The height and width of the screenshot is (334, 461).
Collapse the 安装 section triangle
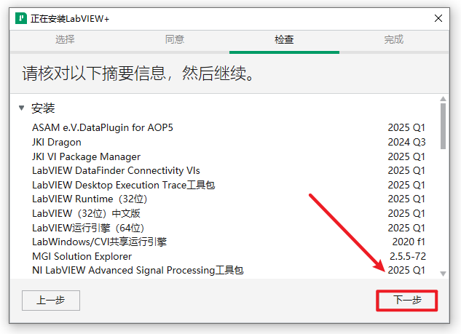22,108
